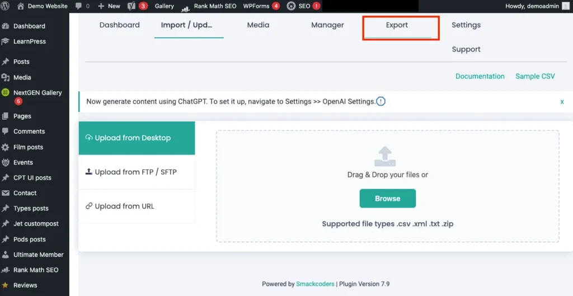The height and width of the screenshot is (296, 573).
Task: Dismiss the ChatGPT notice with the x
Action: (562, 102)
